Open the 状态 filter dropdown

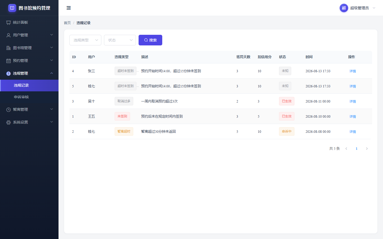click(x=120, y=40)
